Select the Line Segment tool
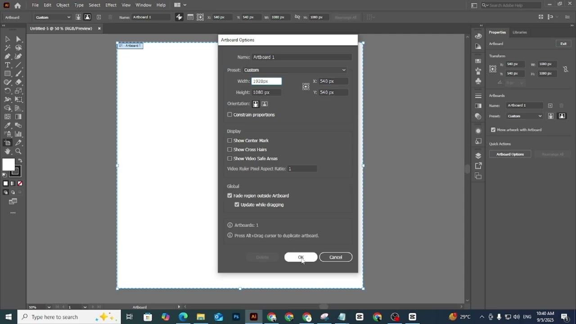The image size is (576, 324). pyautogui.click(x=18, y=65)
